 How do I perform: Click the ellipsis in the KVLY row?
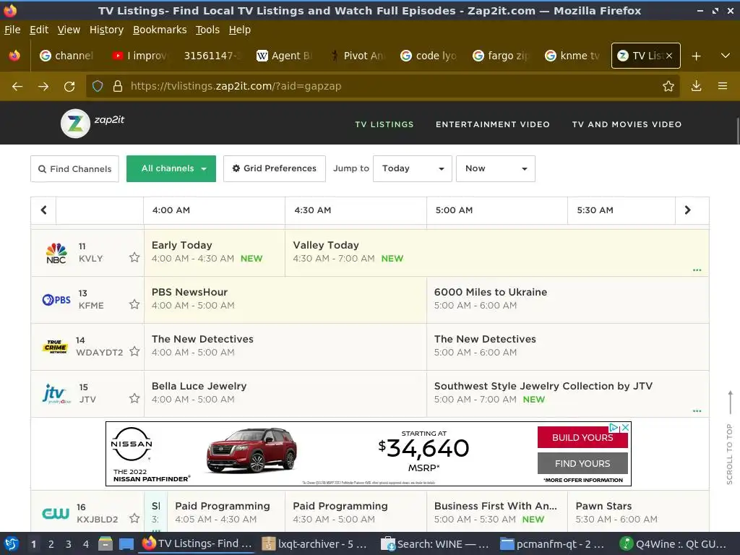pos(697,270)
